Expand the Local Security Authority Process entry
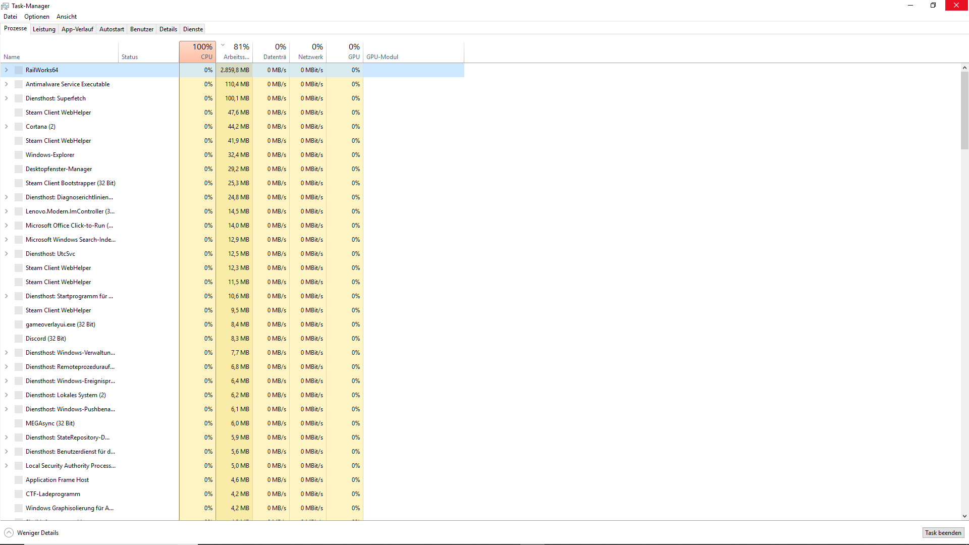969x545 pixels. coord(7,466)
